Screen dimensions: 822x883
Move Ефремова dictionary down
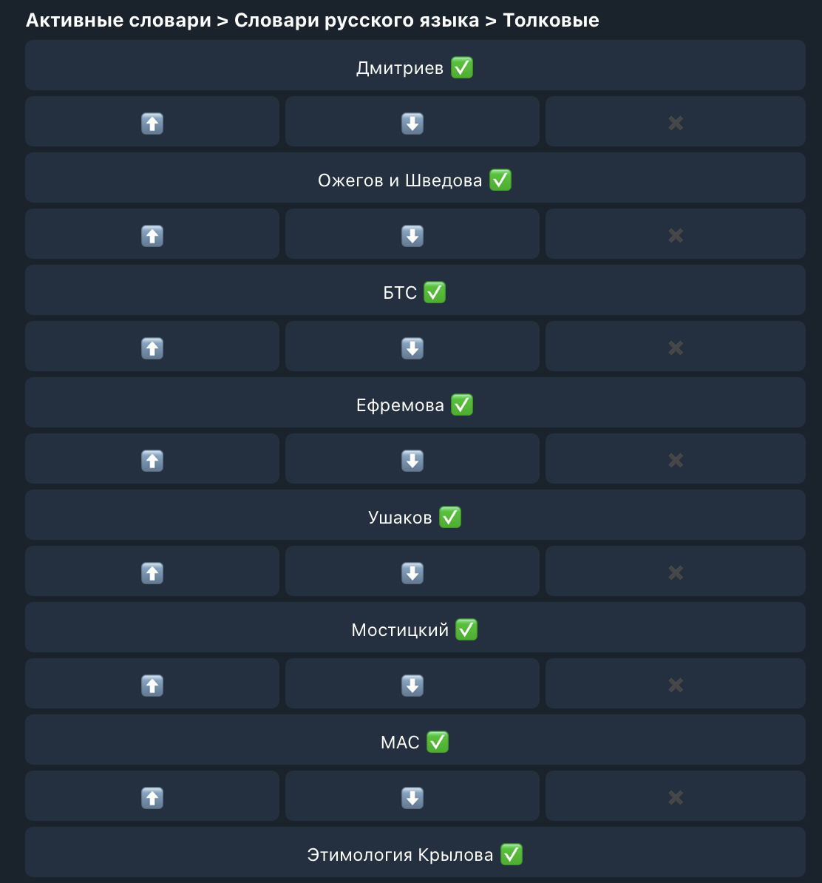click(412, 460)
